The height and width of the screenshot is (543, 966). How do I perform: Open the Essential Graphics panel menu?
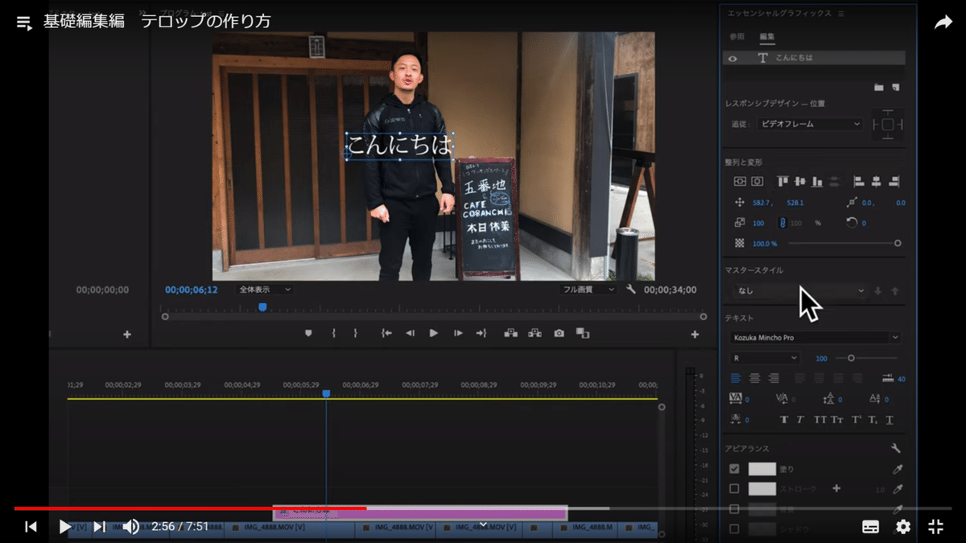pos(841,14)
